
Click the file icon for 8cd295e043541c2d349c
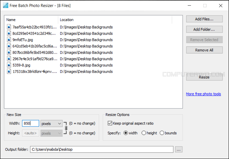[x=9, y=33]
